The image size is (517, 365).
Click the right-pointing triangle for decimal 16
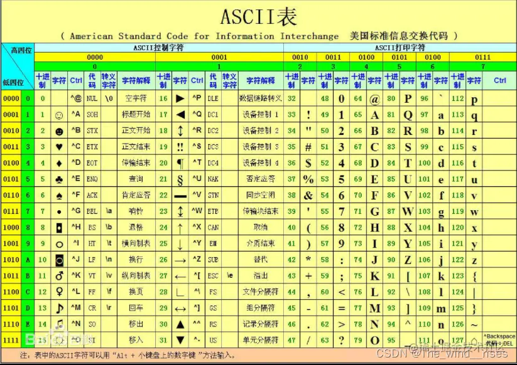click(x=180, y=98)
